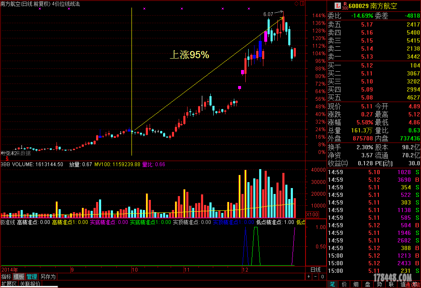Click the plus zoom button below the chart
Image resolution: width=421 pixels, height=288 pixels.
[x=309, y=277]
